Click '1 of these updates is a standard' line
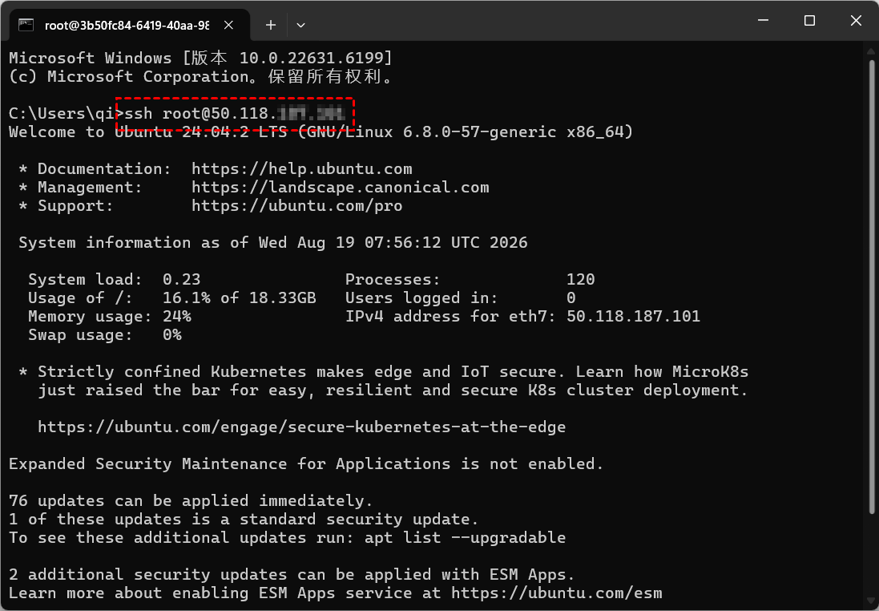The image size is (879, 611). [244, 519]
